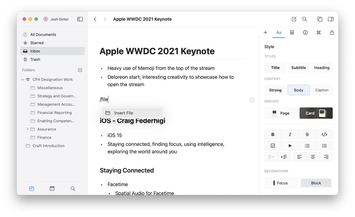The width and height of the screenshot is (355, 217).
Task: Click the /file text line
Action: coord(104,99)
